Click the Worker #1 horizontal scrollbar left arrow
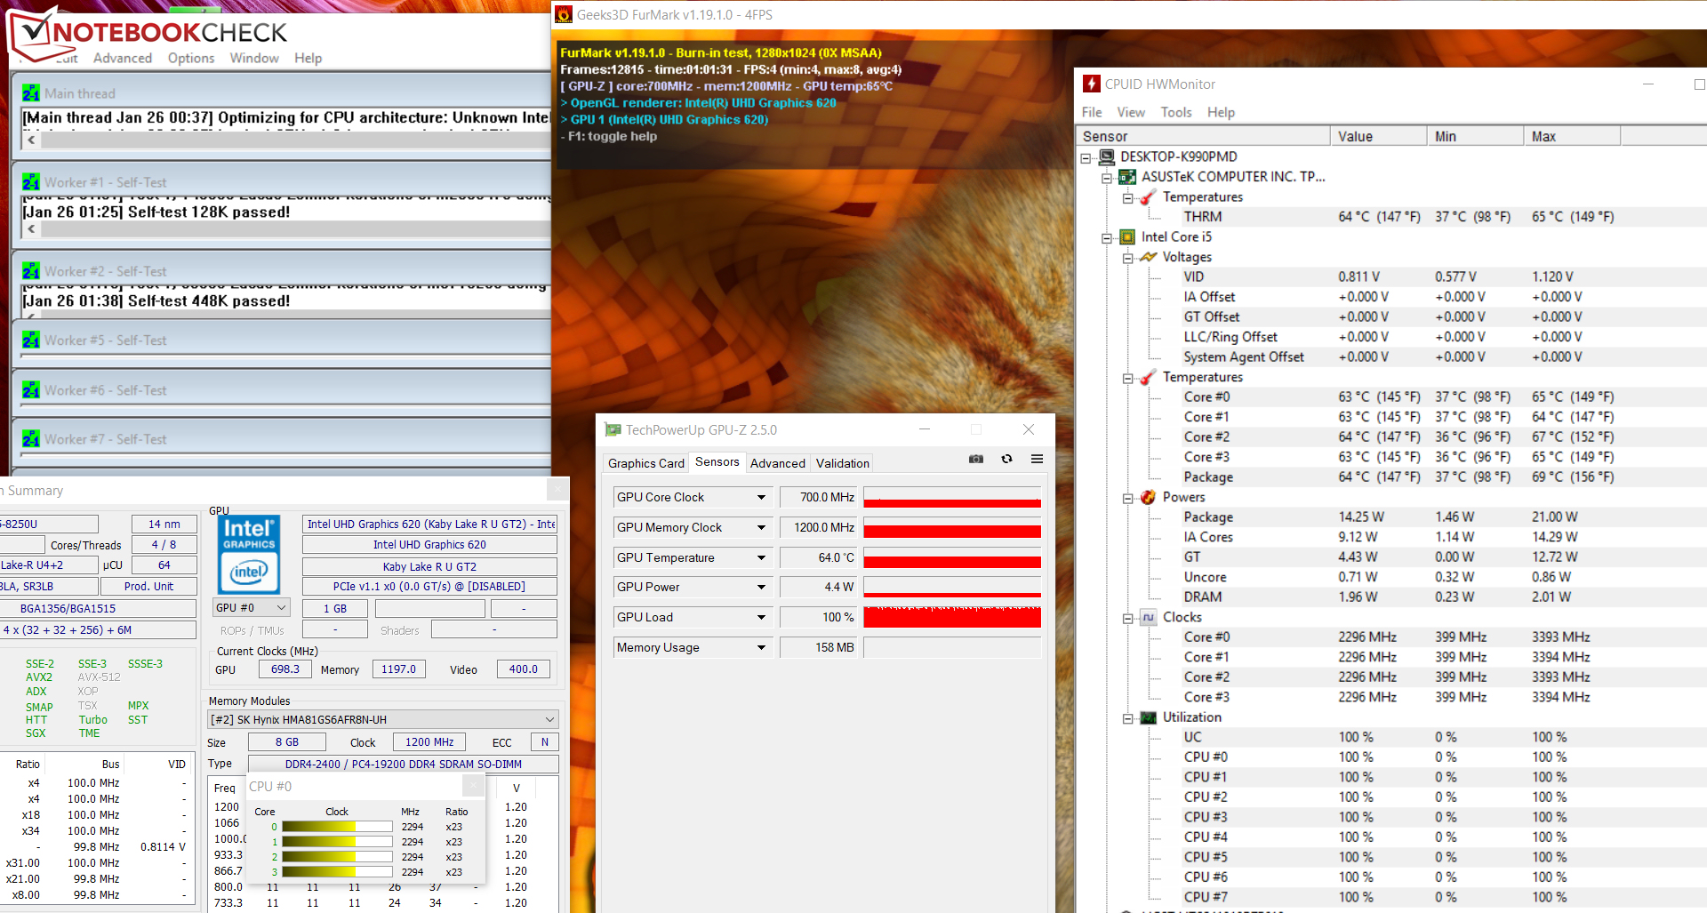This screenshot has width=1707, height=913. [x=31, y=228]
